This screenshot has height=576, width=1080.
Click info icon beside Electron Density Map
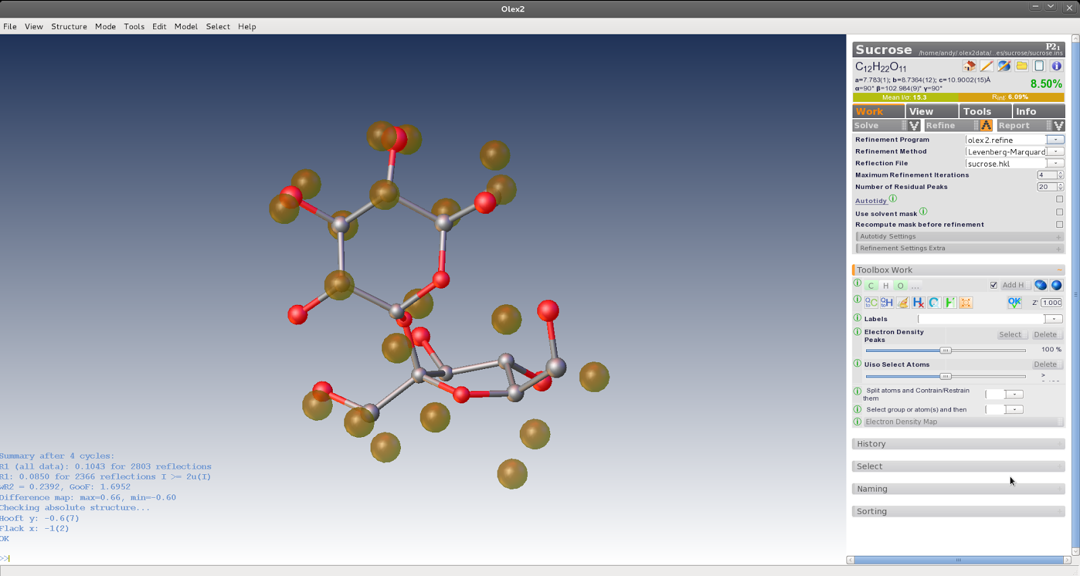[857, 422]
